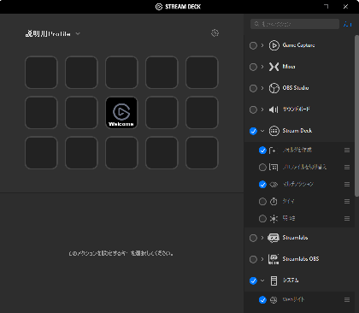Expand the Soundboard (サウンドボード) category
Screen dimensions: 359x313
pos(262,109)
